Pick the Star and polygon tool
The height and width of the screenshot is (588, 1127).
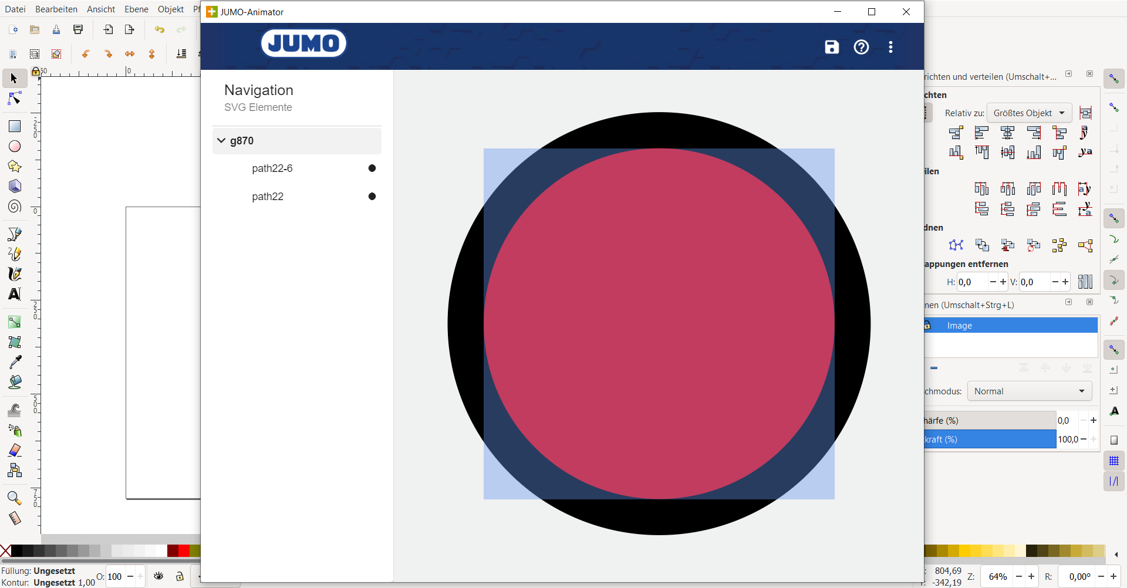coord(15,167)
